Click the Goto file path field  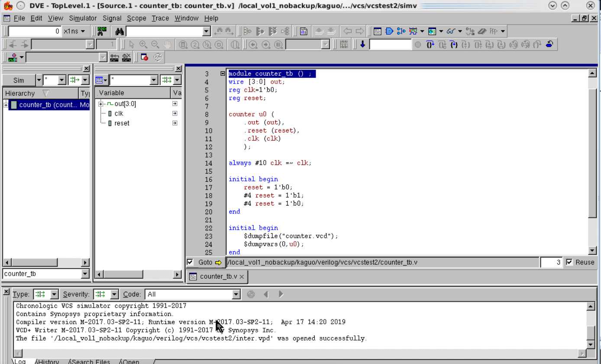pos(382,262)
